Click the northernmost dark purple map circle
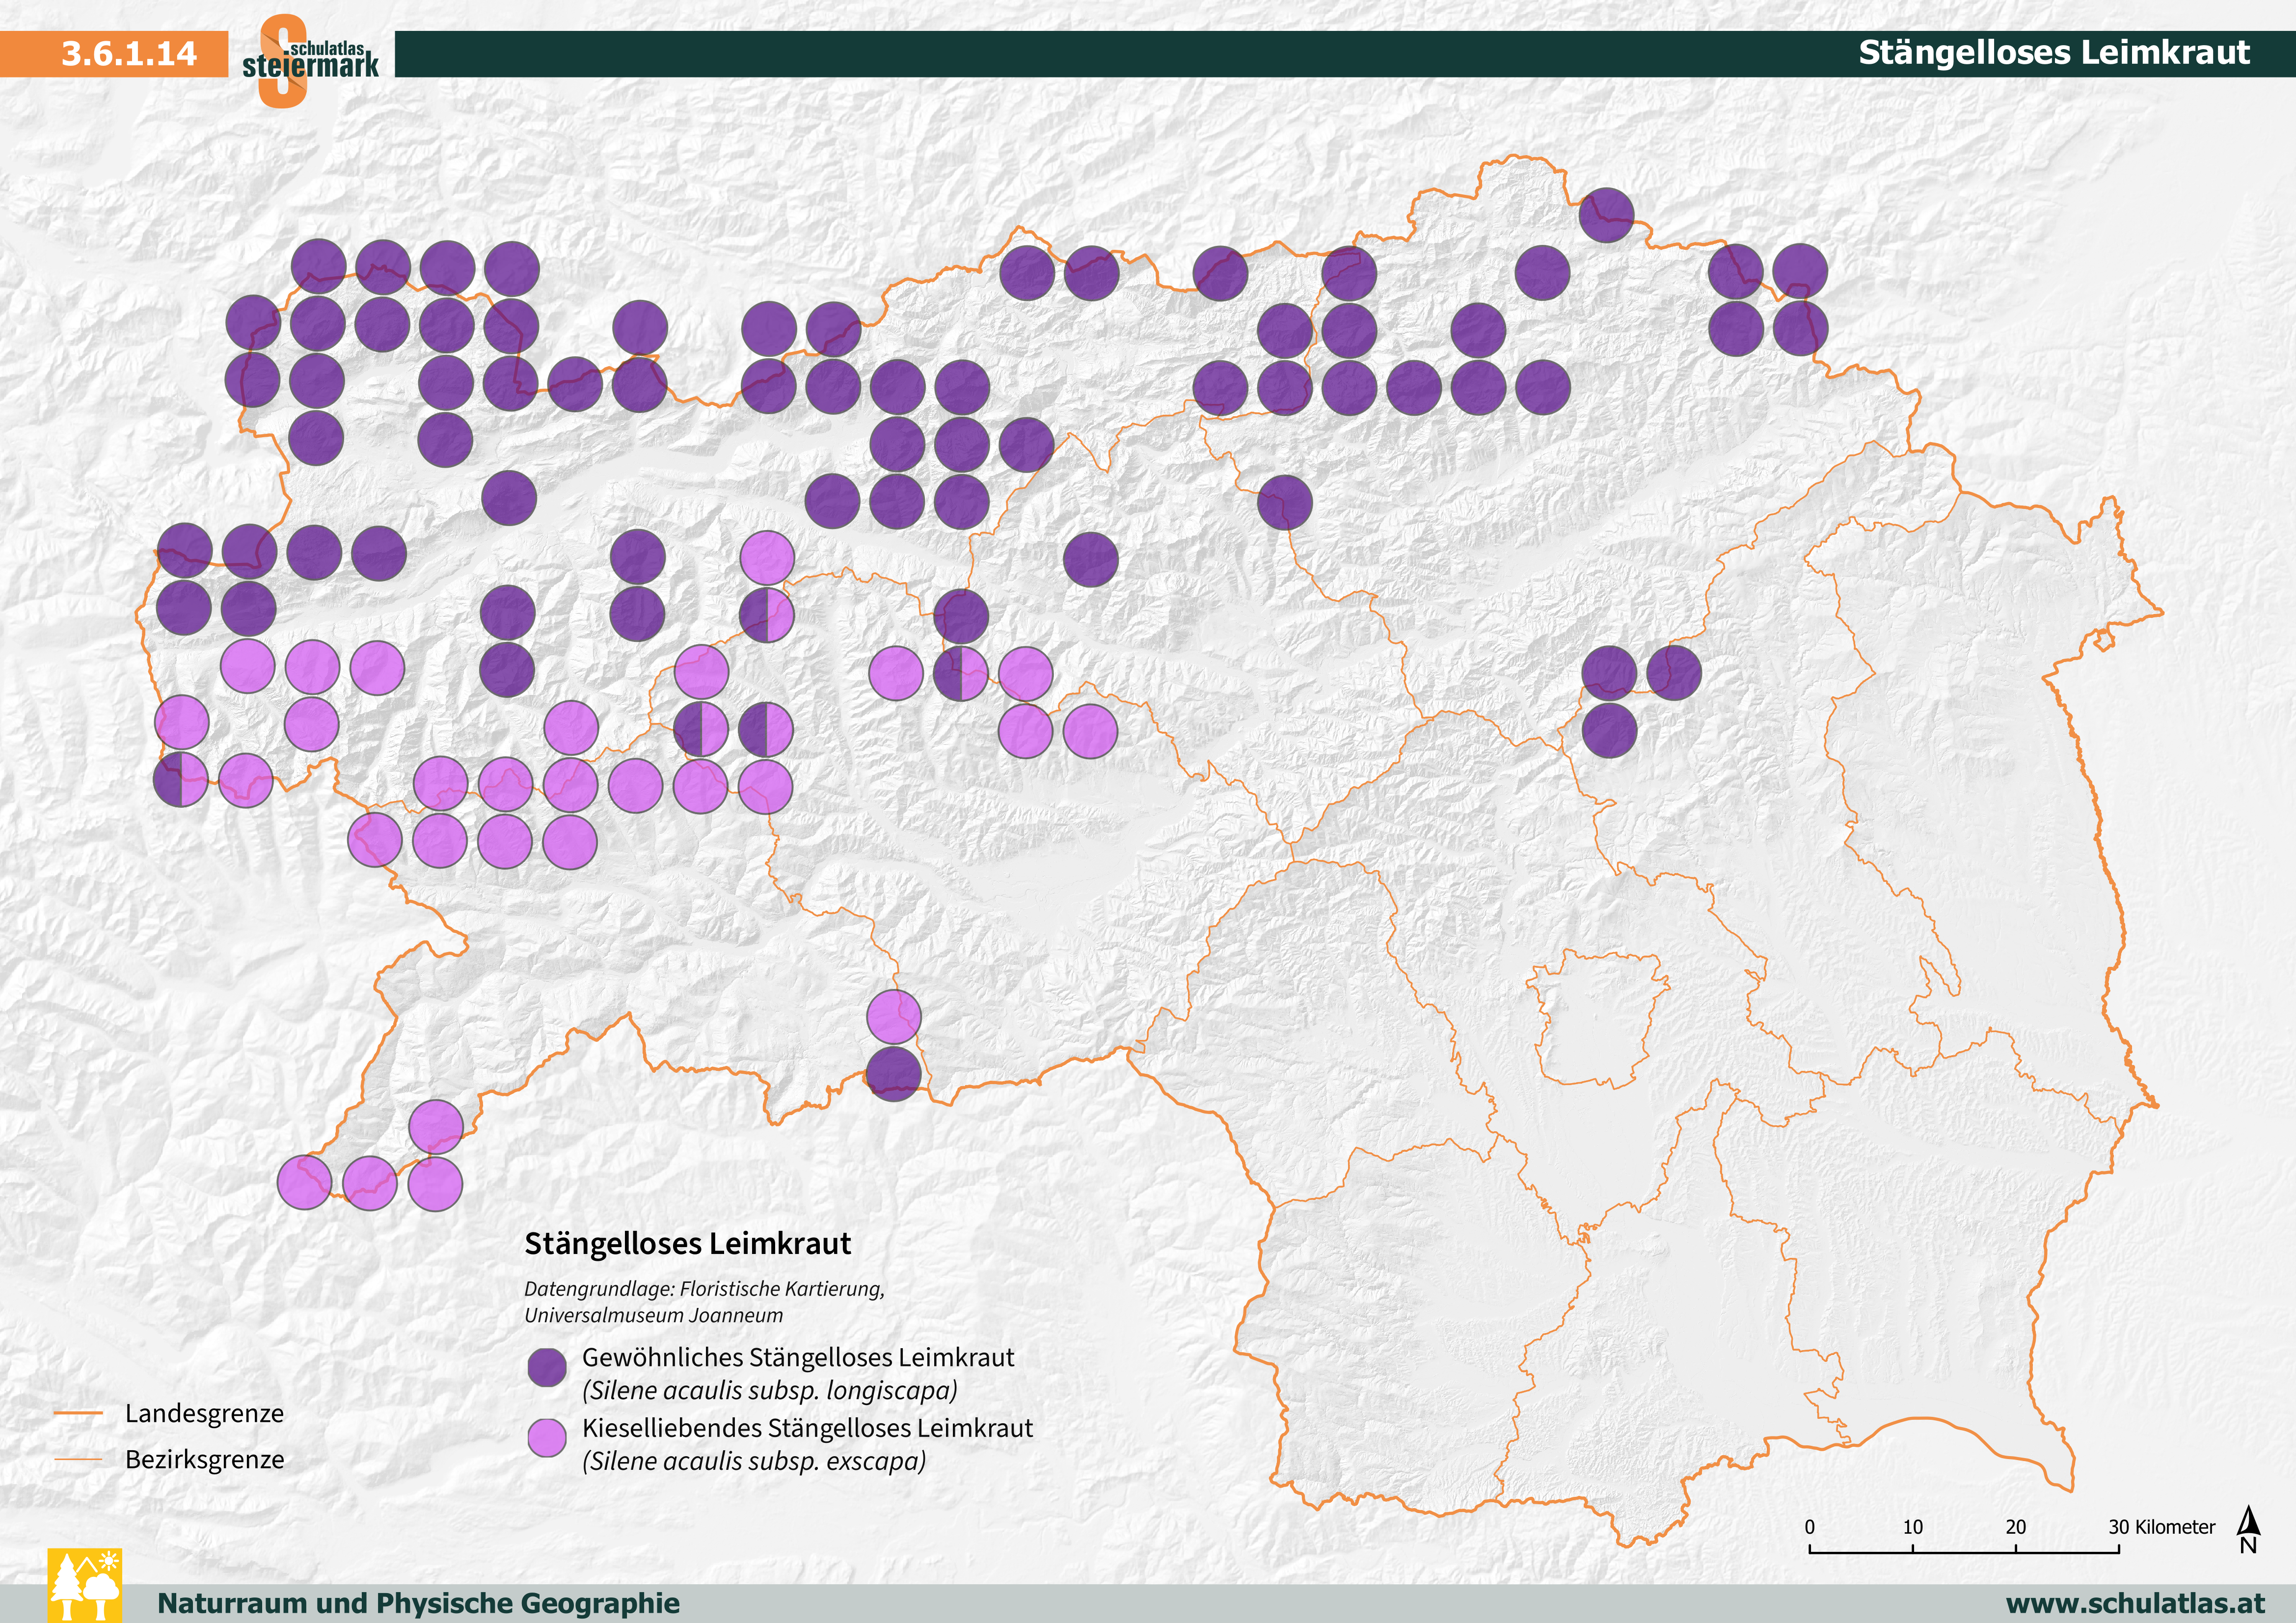2296x1623 pixels. [x=1606, y=215]
